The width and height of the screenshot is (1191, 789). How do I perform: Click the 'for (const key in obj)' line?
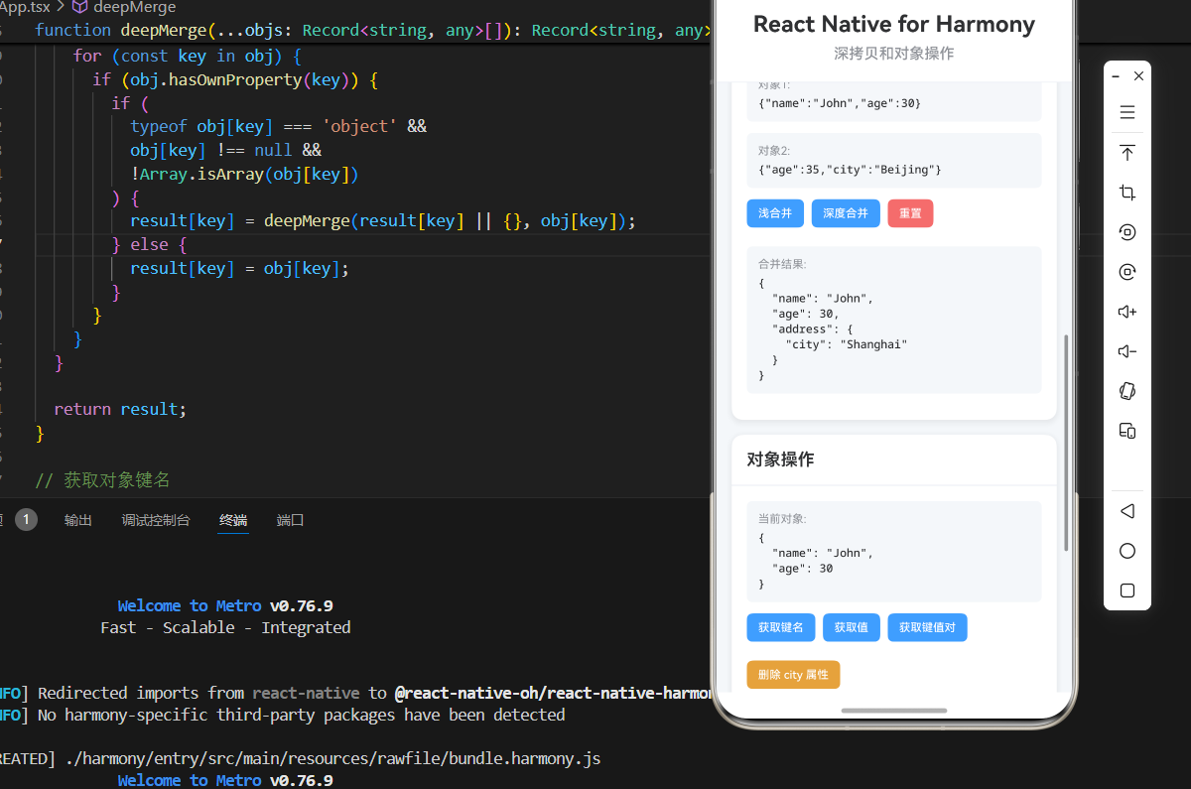pos(187,56)
